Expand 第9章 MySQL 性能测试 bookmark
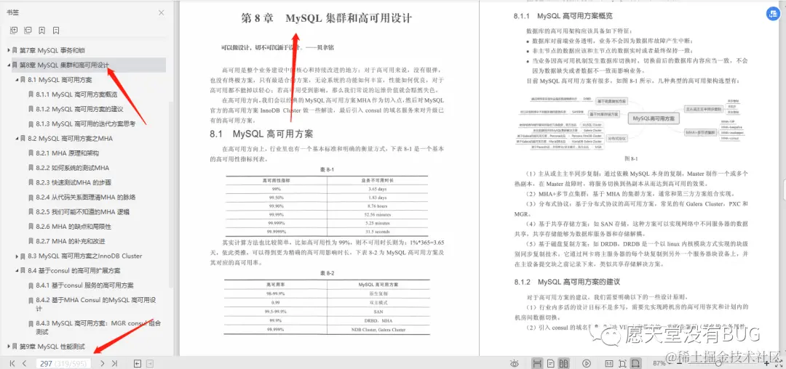 point(9,346)
